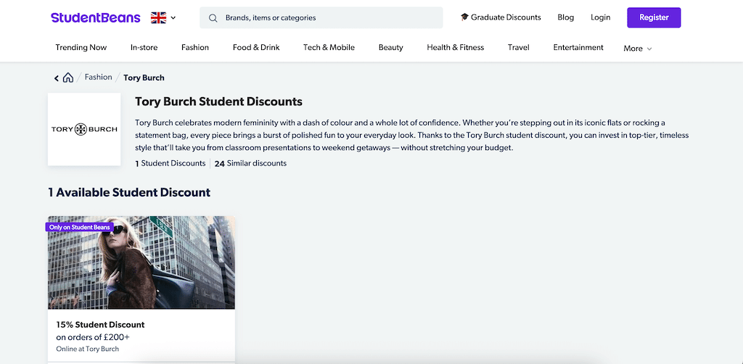The width and height of the screenshot is (743, 364).
Task: Click the Only on Student Beans badge
Action: click(80, 227)
